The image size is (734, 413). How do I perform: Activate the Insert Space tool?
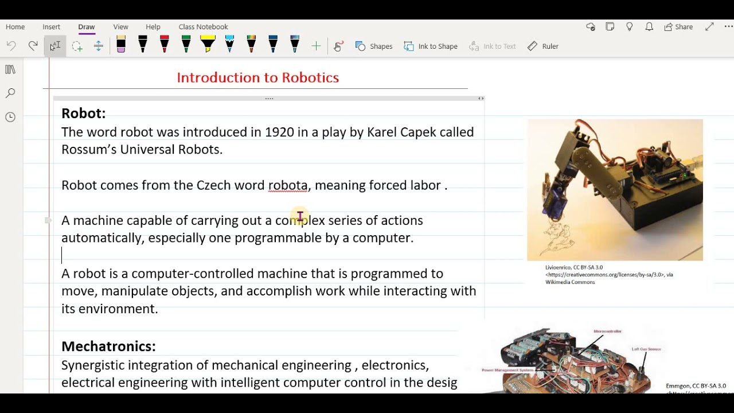98,46
